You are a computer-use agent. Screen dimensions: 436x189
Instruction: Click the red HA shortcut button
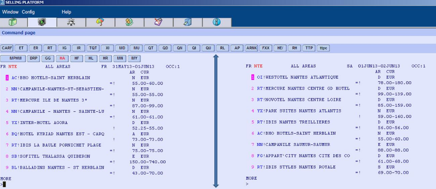coord(62,59)
